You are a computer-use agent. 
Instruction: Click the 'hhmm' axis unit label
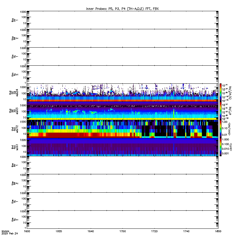pos(5,231)
